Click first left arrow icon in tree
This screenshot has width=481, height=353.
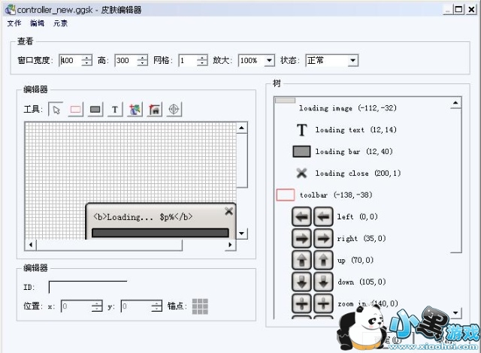pyautogui.click(x=301, y=216)
